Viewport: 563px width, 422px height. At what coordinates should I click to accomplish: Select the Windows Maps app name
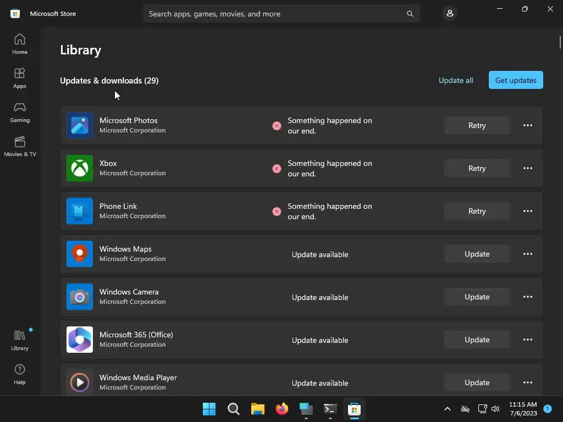coord(125,249)
